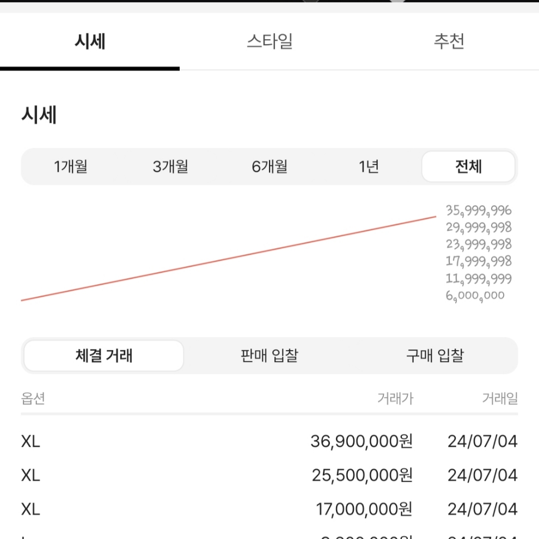Switch to the 시세 tab
Screen dimensions: 539x539
(x=90, y=41)
